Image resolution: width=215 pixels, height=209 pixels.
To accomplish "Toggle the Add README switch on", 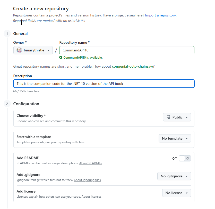I will click(x=185, y=158).
